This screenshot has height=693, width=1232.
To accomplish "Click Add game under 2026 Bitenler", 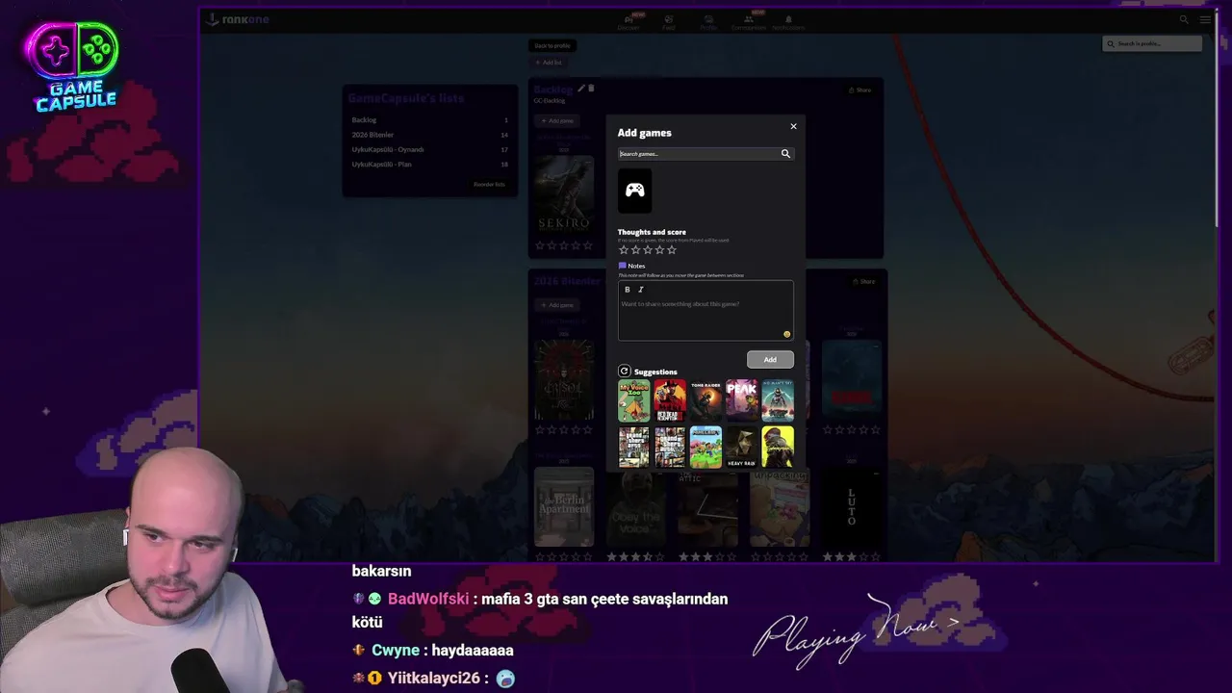I will (556, 305).
